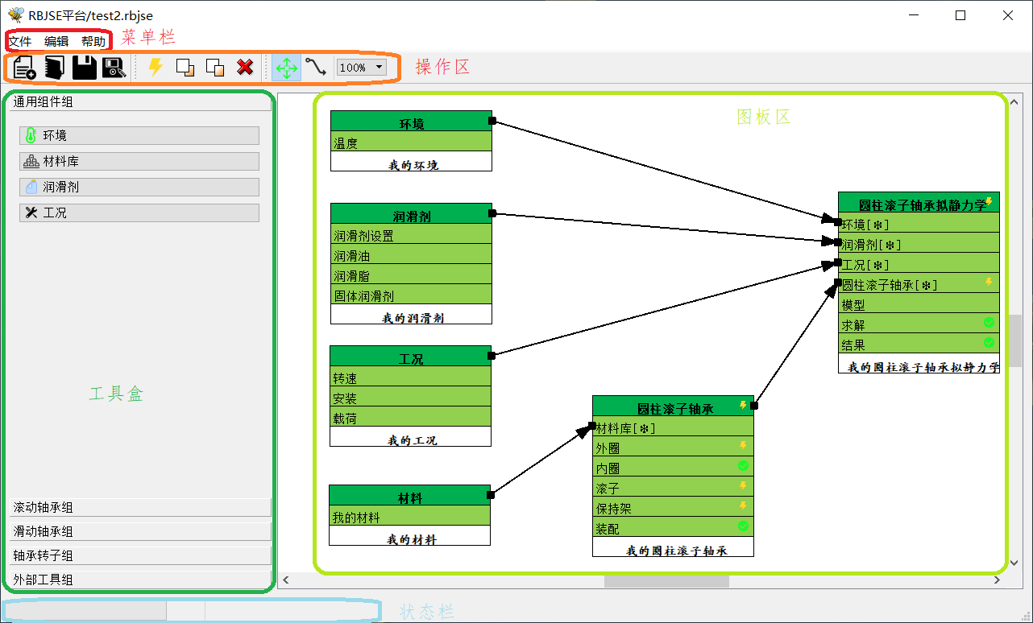Click the 环境 component button in toolbox
1033x623 pixels.
139,135
